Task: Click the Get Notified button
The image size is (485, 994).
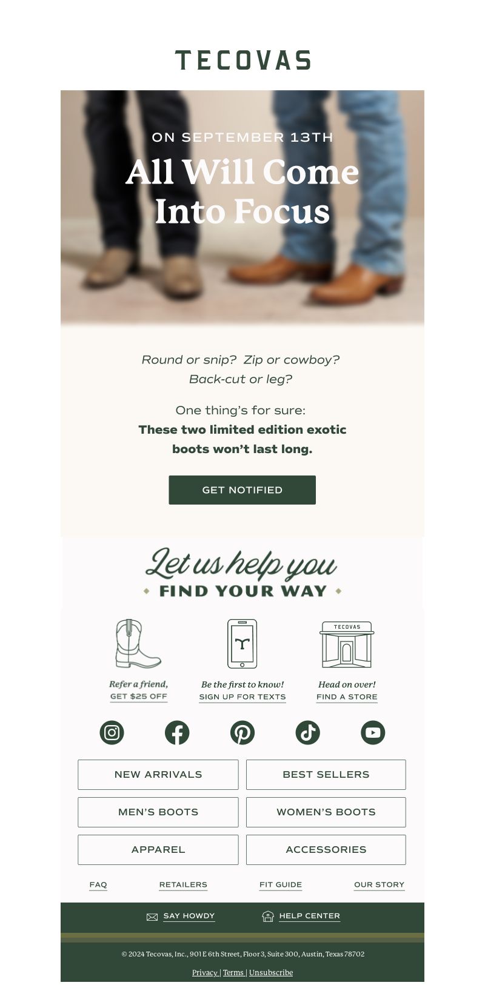Action: click(x=242, y=490)
